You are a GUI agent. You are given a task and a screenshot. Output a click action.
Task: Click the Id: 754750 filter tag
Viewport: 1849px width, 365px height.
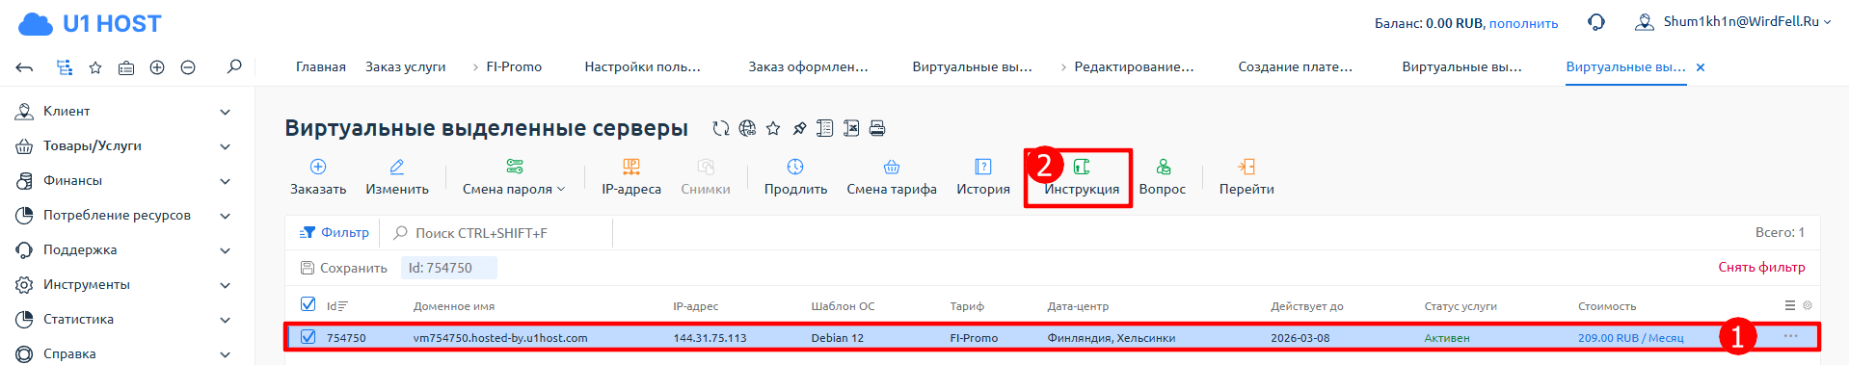click(x=448, y=268)
